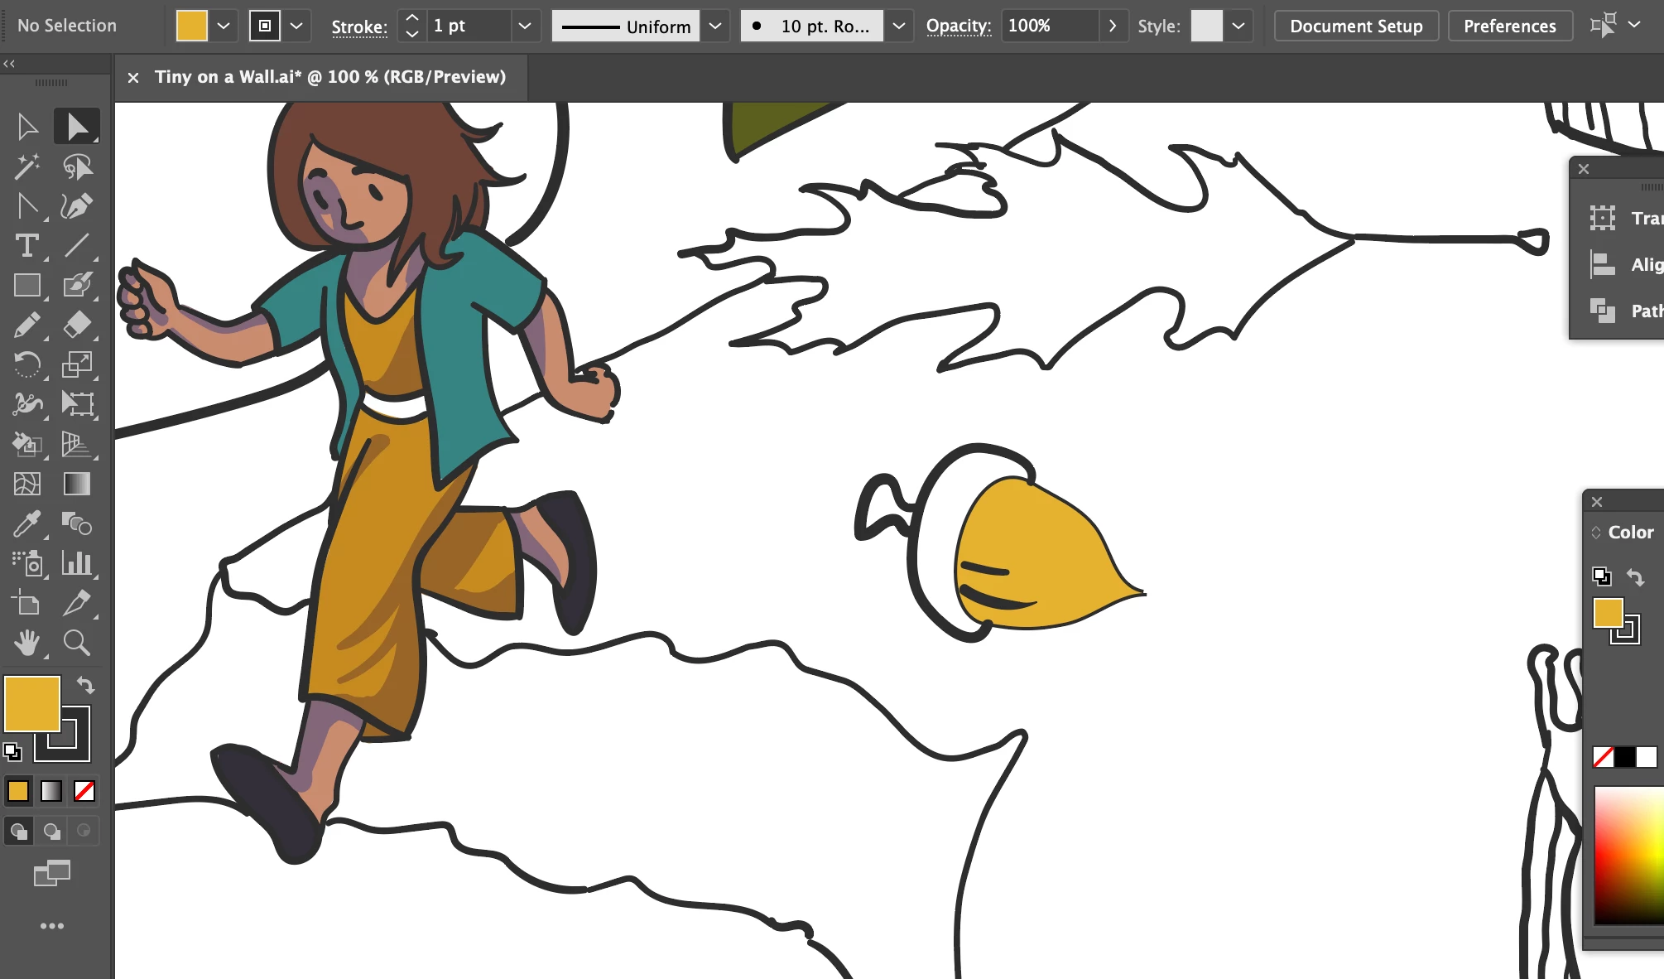
Task: Select the Lasso tool
Action: pos(77,166)
